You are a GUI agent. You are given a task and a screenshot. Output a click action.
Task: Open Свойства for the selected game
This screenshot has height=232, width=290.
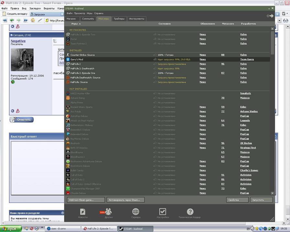click(237, 200)
